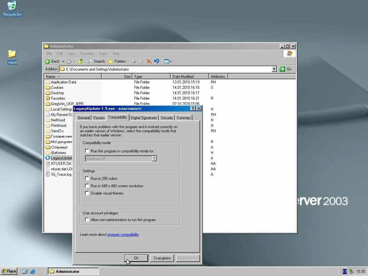This screenshot has width=368, height=276.
Task: Select the NTUSER.DAT file icon
Action: pyautogui.click(x=48, y=163)
